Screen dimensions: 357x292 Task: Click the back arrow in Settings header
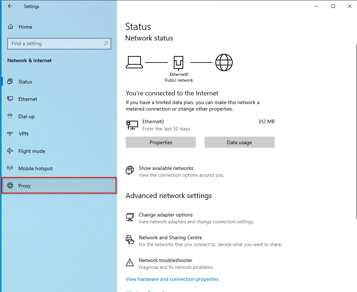[x=10, y=6]
